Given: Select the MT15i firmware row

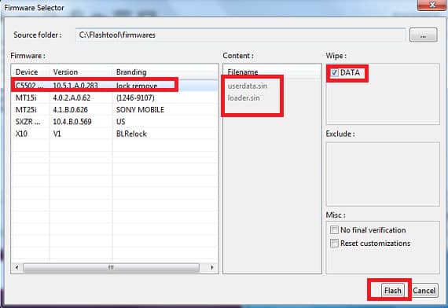Looking at the screenshot, I should click(114, 97).
